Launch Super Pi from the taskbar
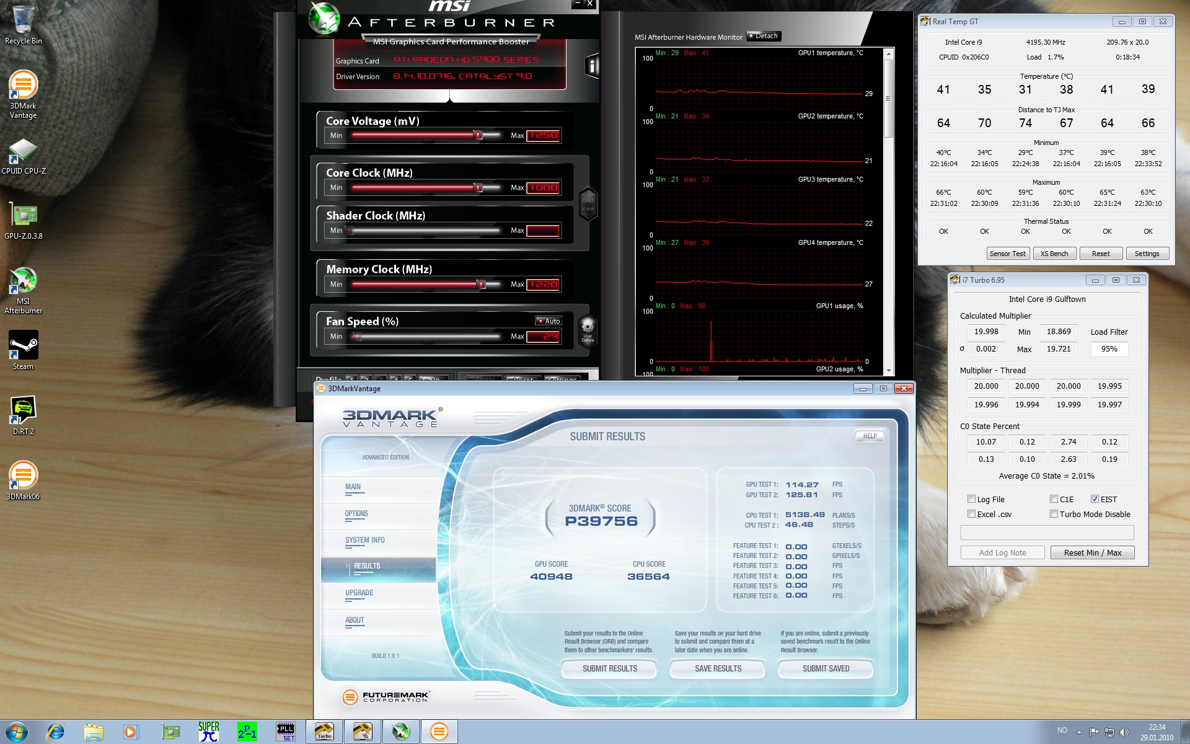Image resolution: width=1190 pixels, height=744 pixels. (x=209, y=732)
